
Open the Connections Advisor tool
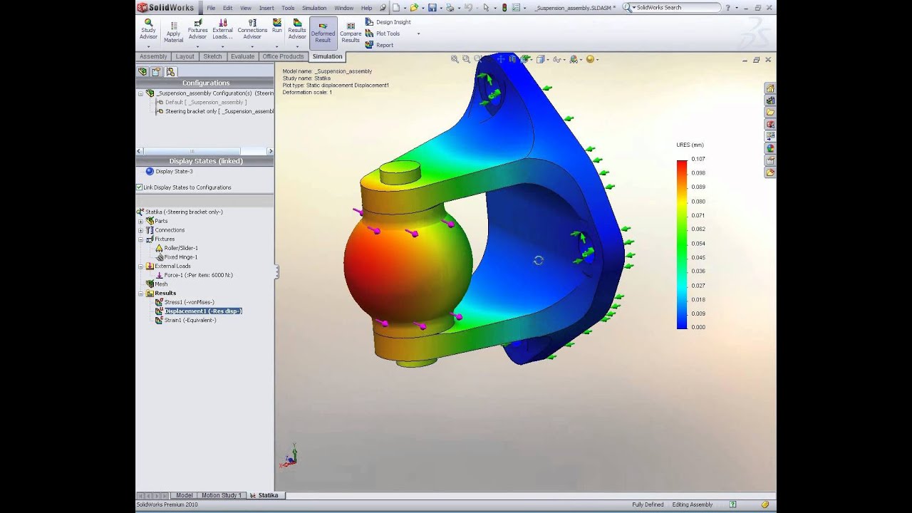click(252, 28)
